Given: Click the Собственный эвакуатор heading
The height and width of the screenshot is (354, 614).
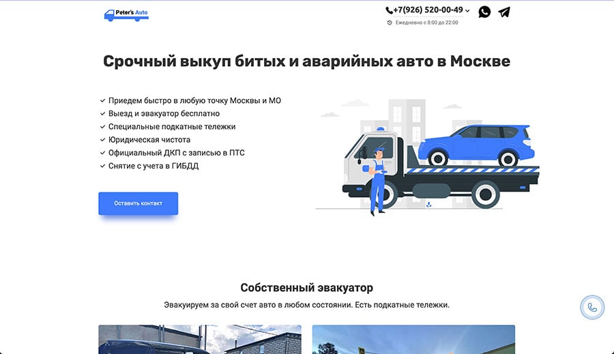Looking at the screenshot, I should tap(306, 288).
